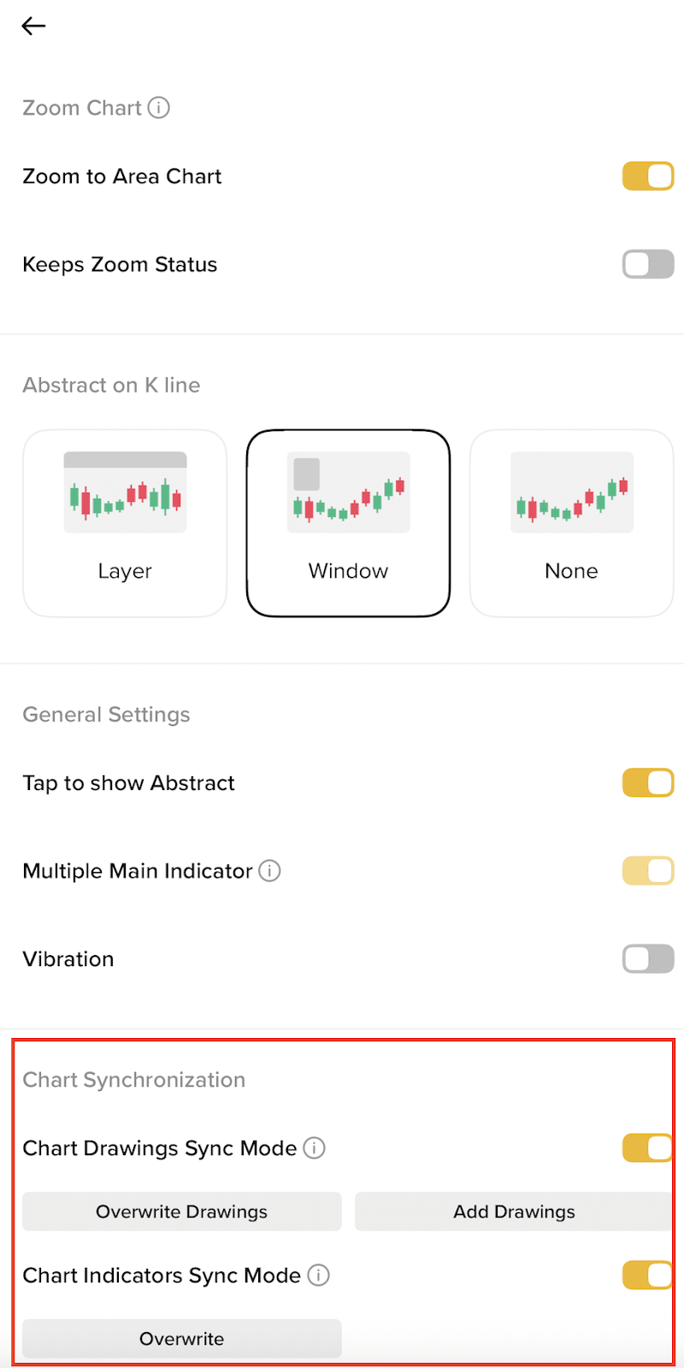Switch off Chart Indicators Sync Mode
Screen dimensions: 684x1368
click(647, 1276)
